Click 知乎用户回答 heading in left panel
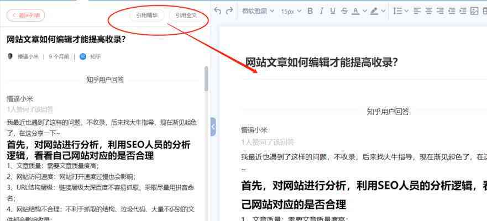The height and width of the screenshot is (221, 487). [105, 80]
